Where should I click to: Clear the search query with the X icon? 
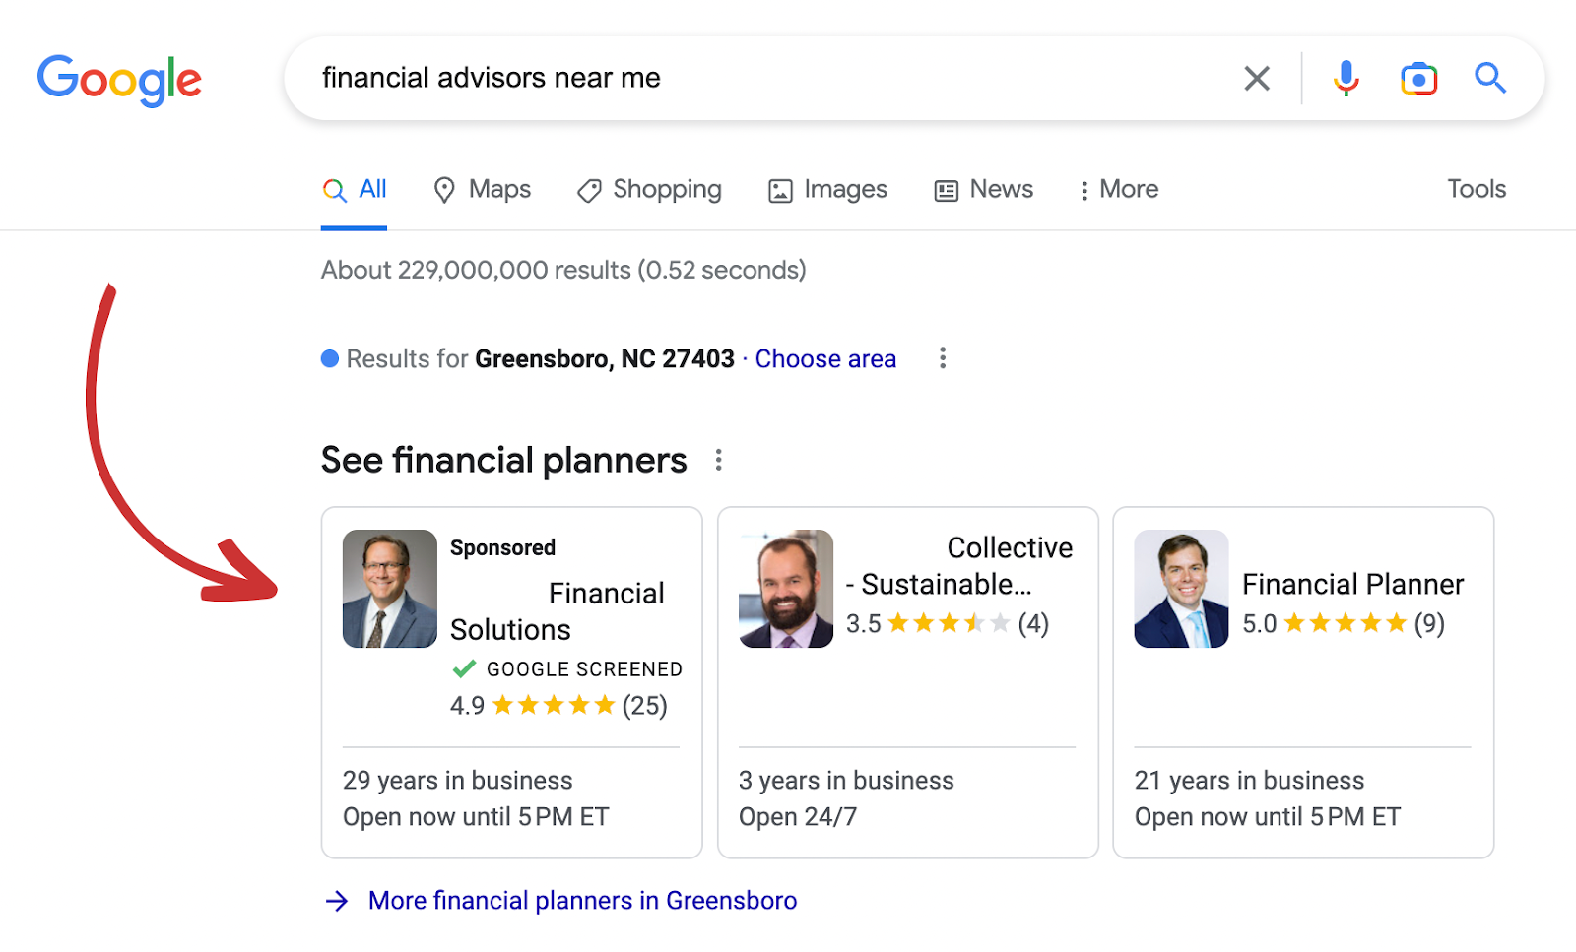click(1257, 78)
